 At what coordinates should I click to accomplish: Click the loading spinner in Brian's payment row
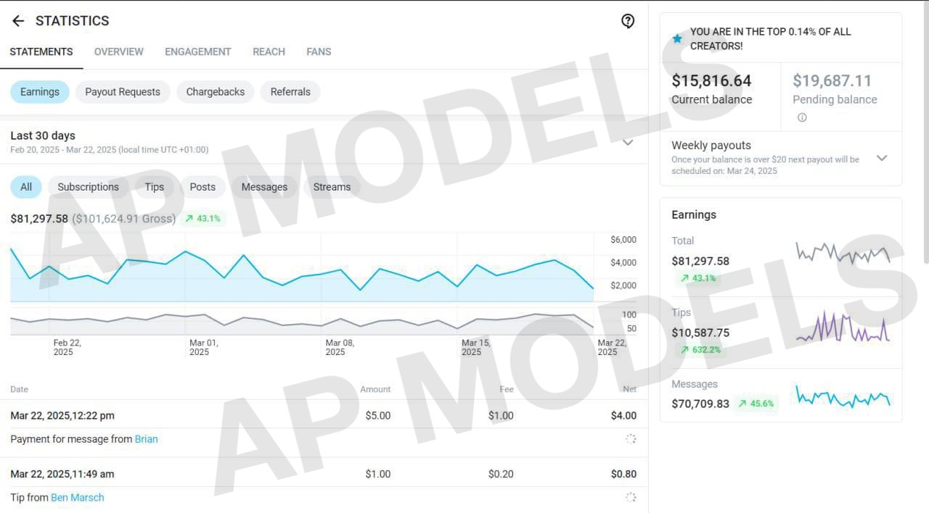[631, 438]
